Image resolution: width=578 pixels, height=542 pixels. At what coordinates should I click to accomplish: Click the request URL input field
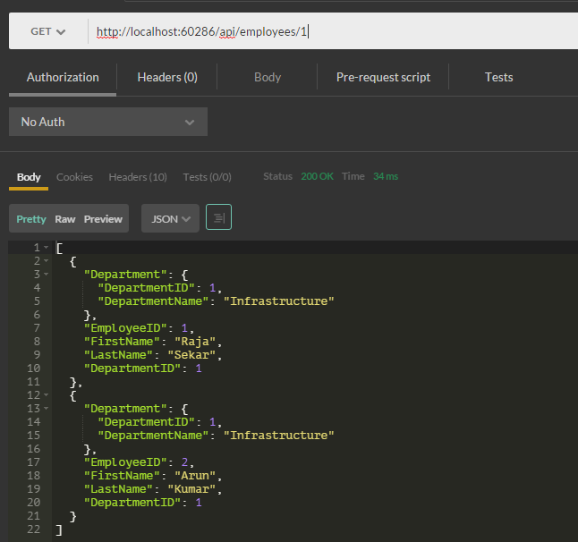(331, 31)
